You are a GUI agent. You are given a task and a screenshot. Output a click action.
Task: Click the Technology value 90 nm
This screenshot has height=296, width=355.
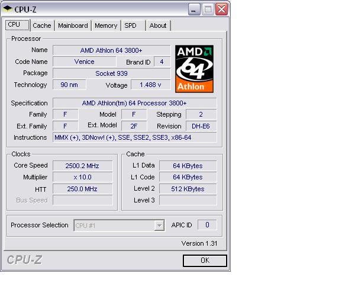click(69, 85)
